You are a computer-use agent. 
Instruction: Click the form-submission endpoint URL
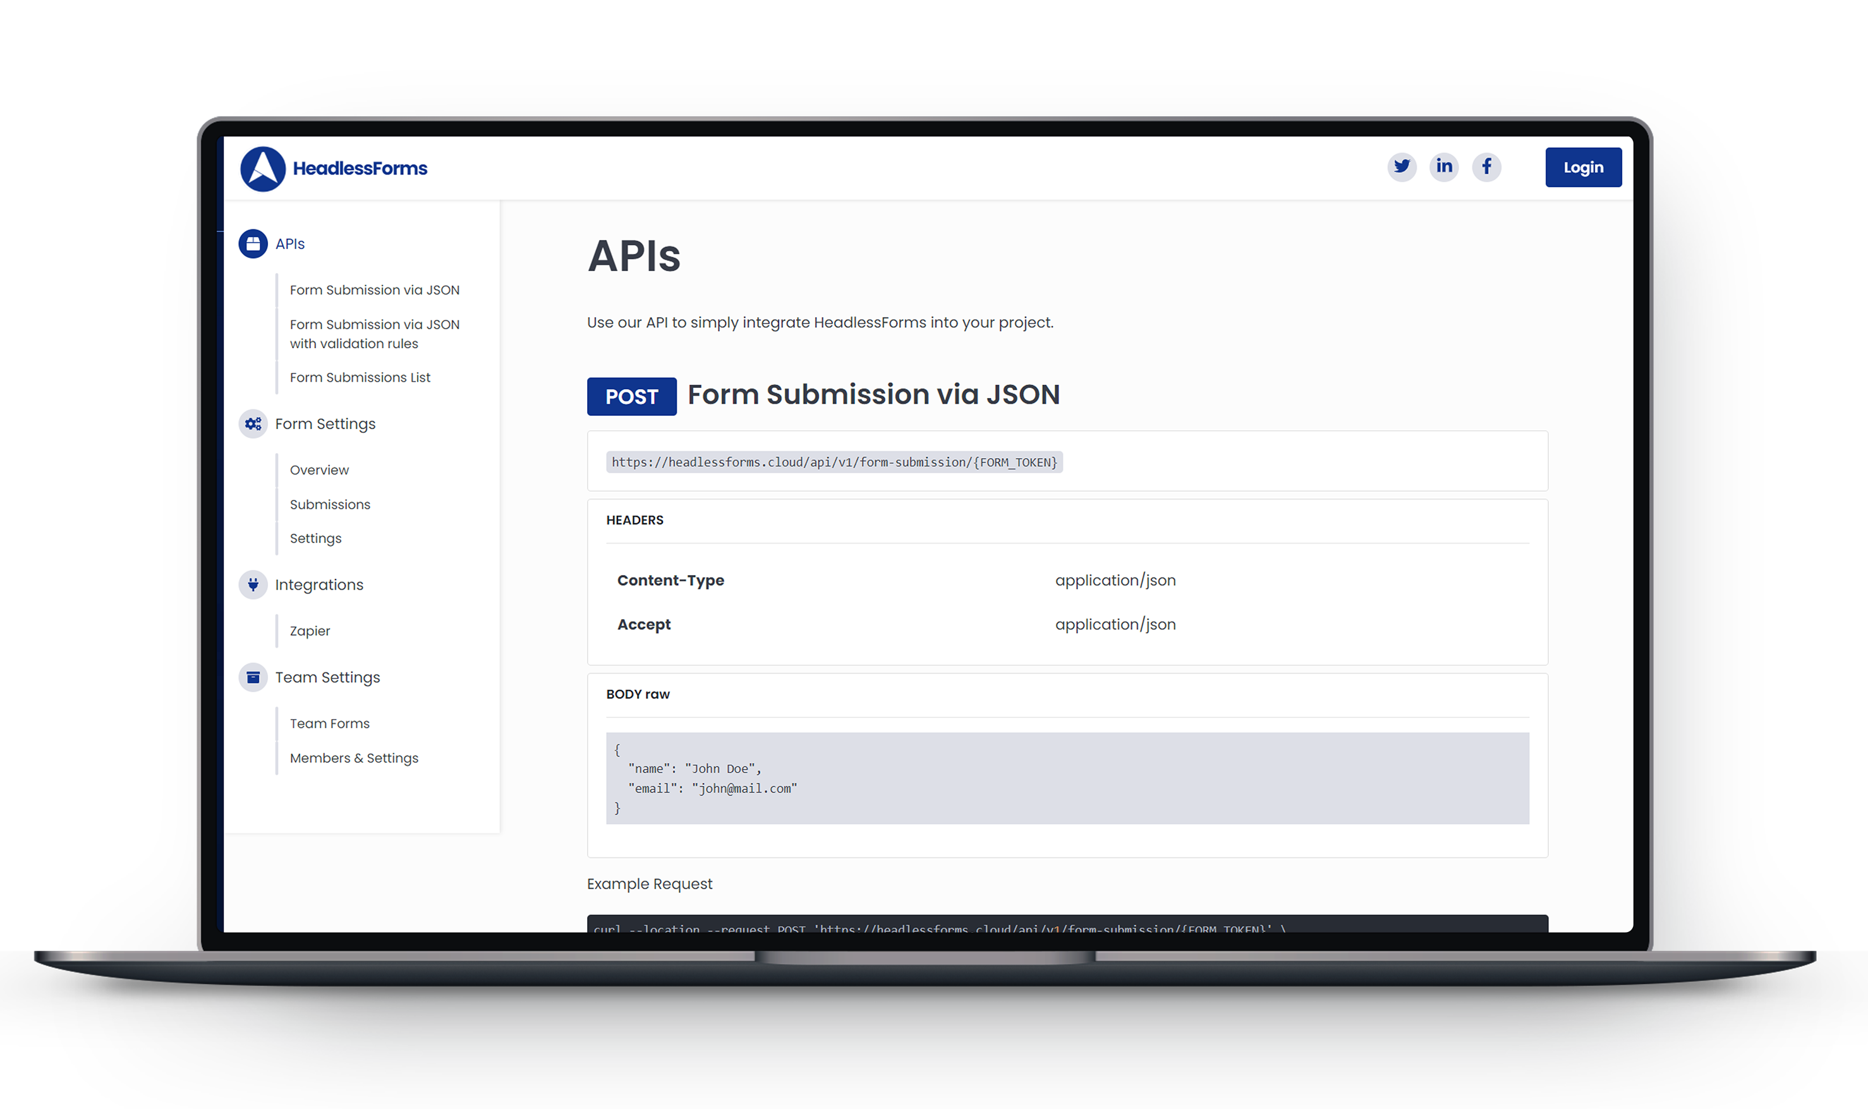(x=834, y=463)
